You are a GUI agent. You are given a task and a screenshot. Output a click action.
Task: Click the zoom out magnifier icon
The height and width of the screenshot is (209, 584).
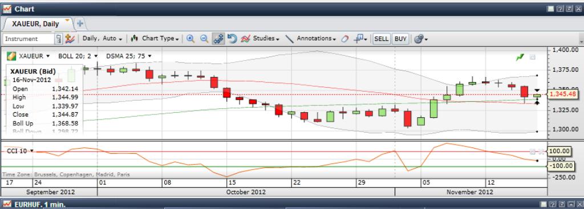204,39
